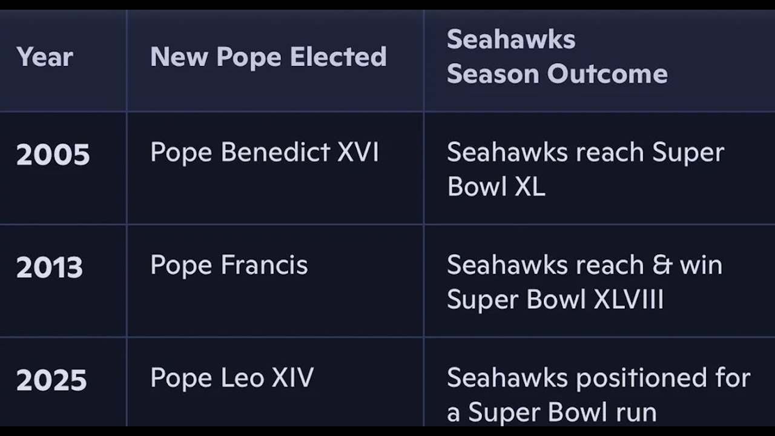Click the Seahawks Season Outcome header
The image size is (775, 436).
click(x=556, y=57)
